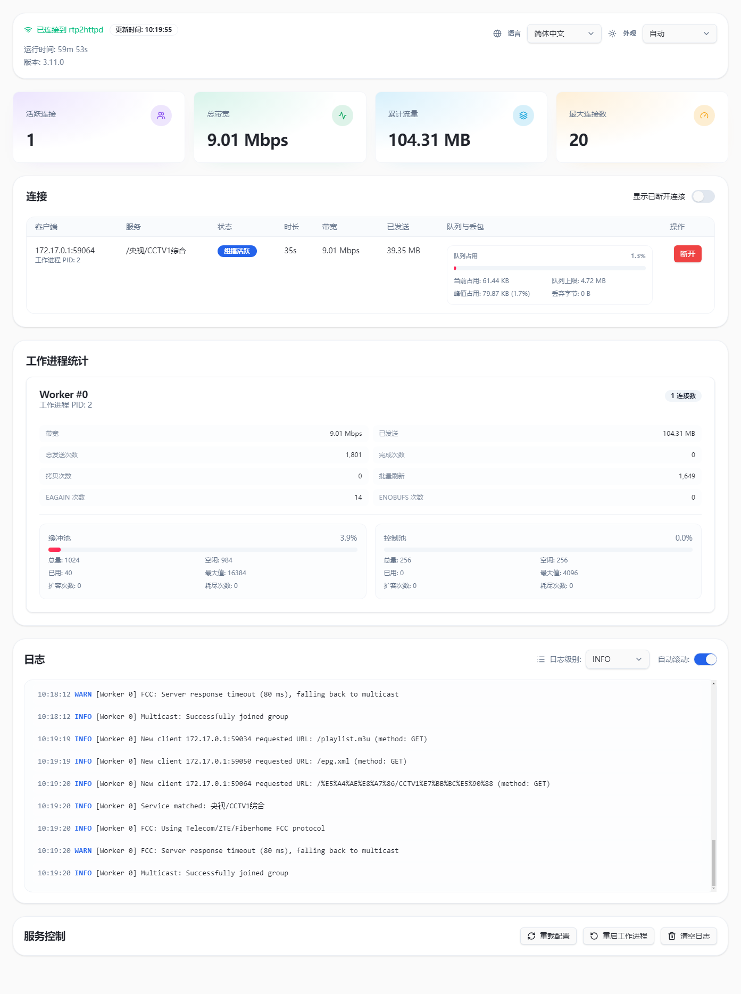Click the green activity pulse icon in 总带宽 card

click(x=343, y=115)
